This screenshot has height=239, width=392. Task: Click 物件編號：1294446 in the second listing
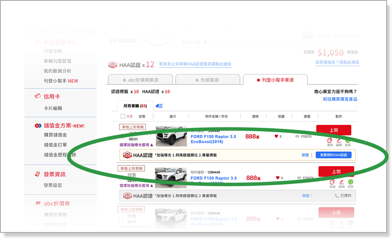point(205,172)
